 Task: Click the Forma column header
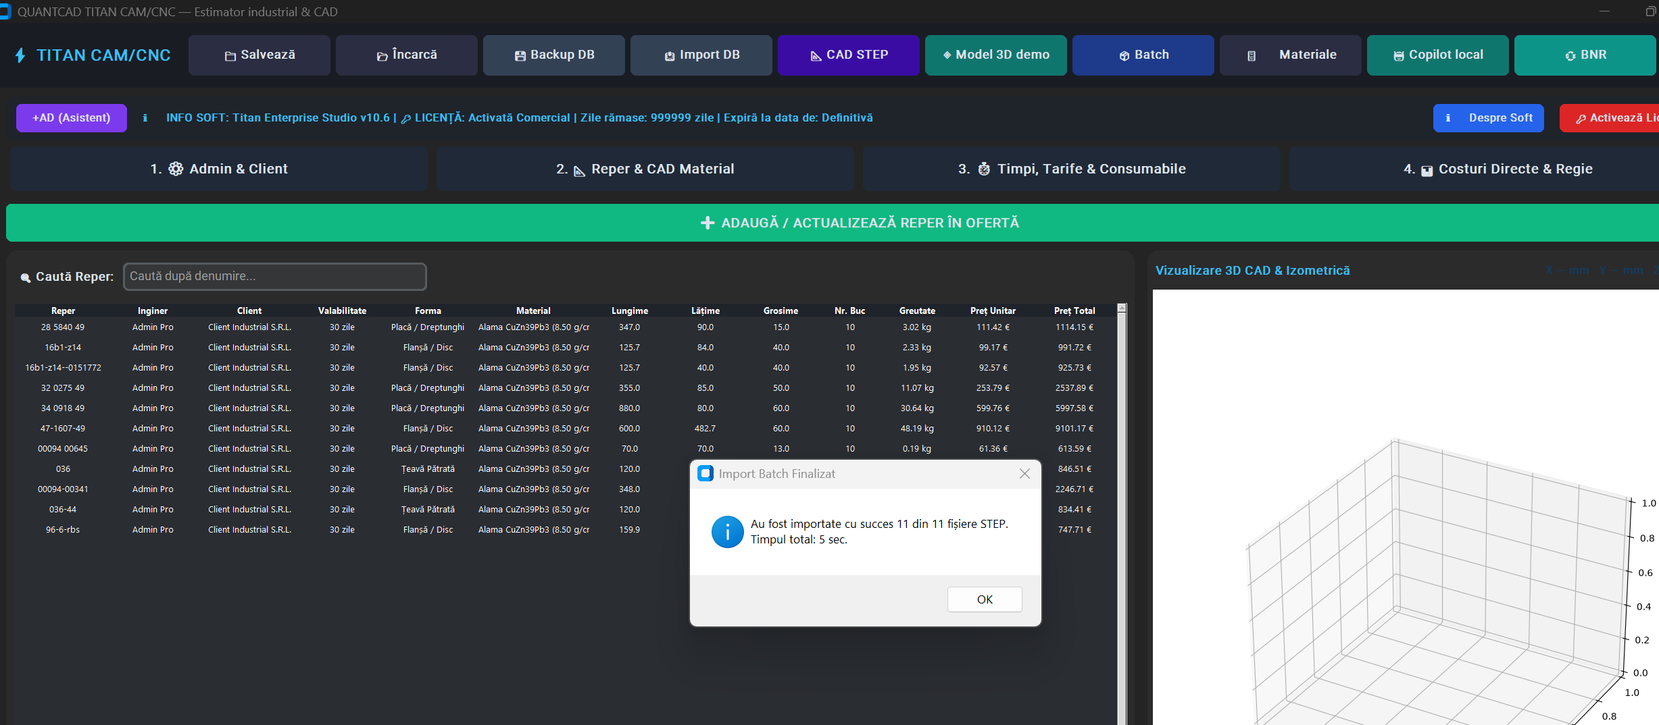coord(428,311)
